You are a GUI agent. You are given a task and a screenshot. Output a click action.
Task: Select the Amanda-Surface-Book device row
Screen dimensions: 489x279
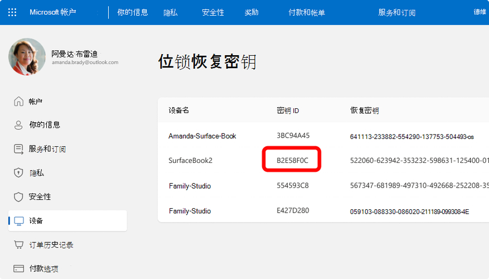(202, 136)
